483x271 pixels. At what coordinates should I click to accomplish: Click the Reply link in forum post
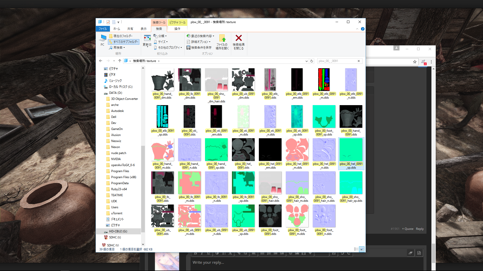[x=420, y=229]
